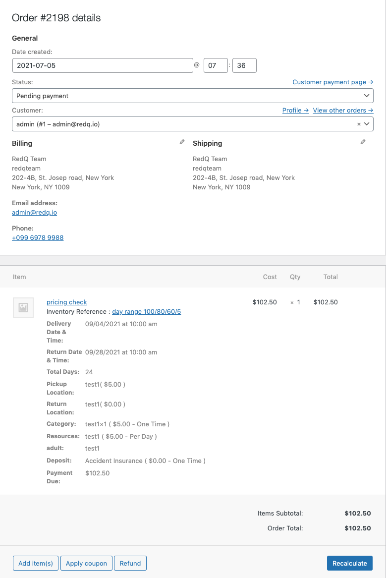
Task: View other orders for customer
Action: [x=343, y=111]
